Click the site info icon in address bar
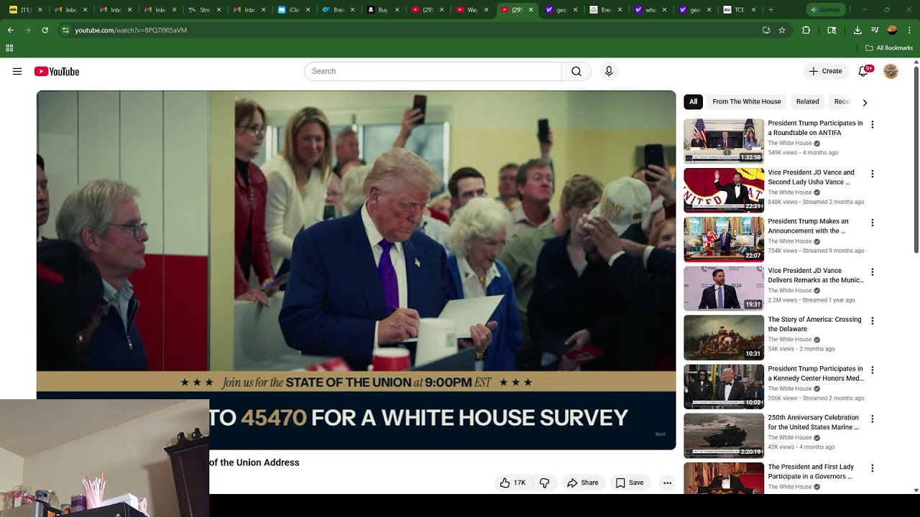The width and height of the screenshot is (920, 517). (x=65, y=30)
